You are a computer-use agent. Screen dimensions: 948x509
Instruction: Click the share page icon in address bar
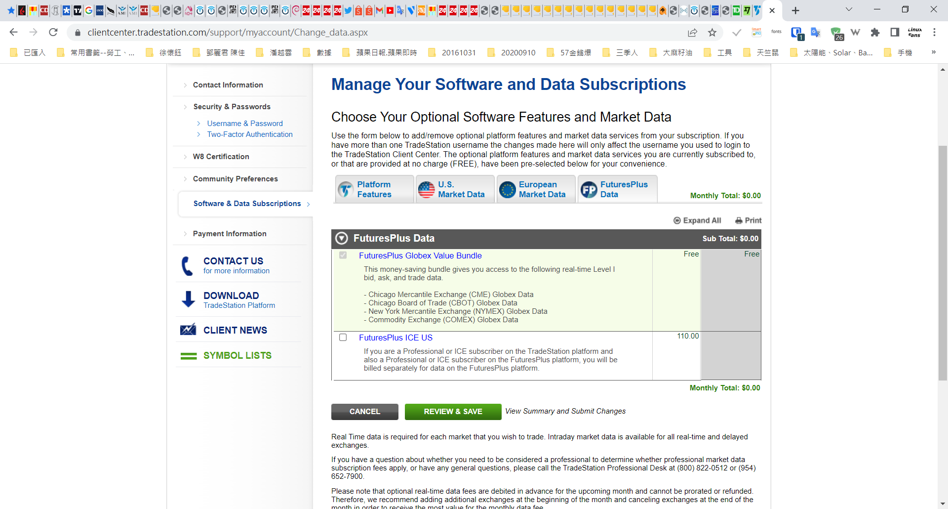(692, 32)
